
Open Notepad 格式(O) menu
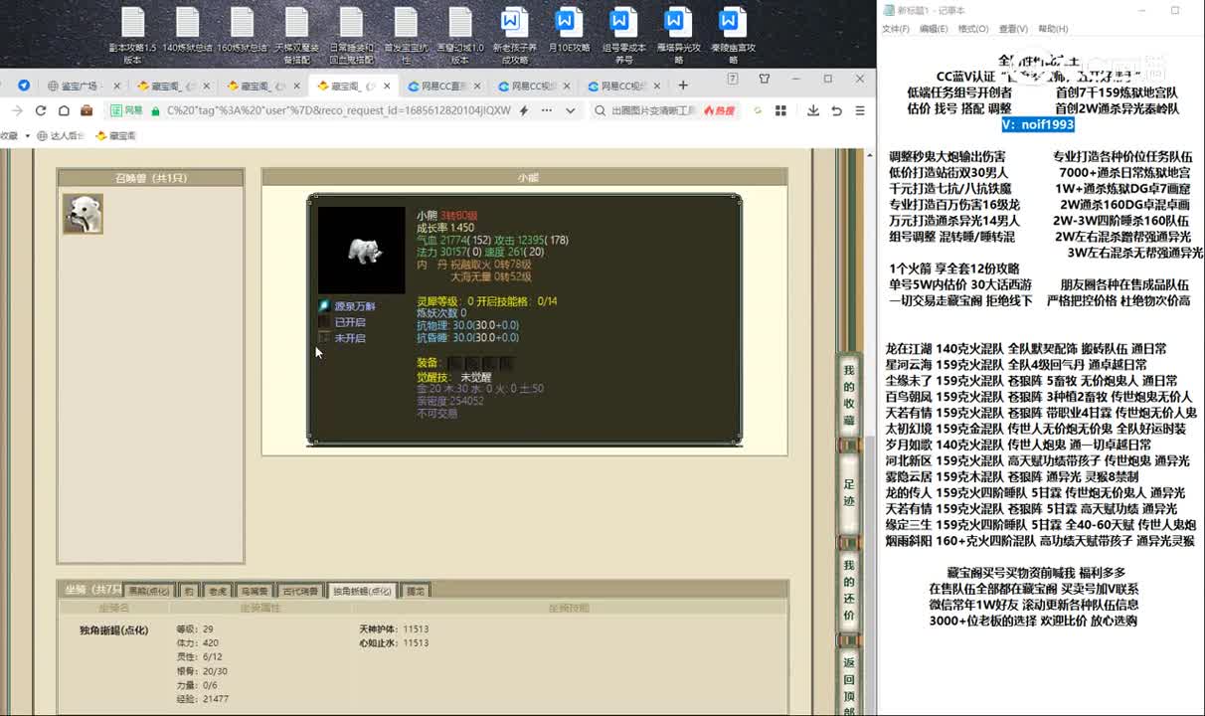(973, 29)
